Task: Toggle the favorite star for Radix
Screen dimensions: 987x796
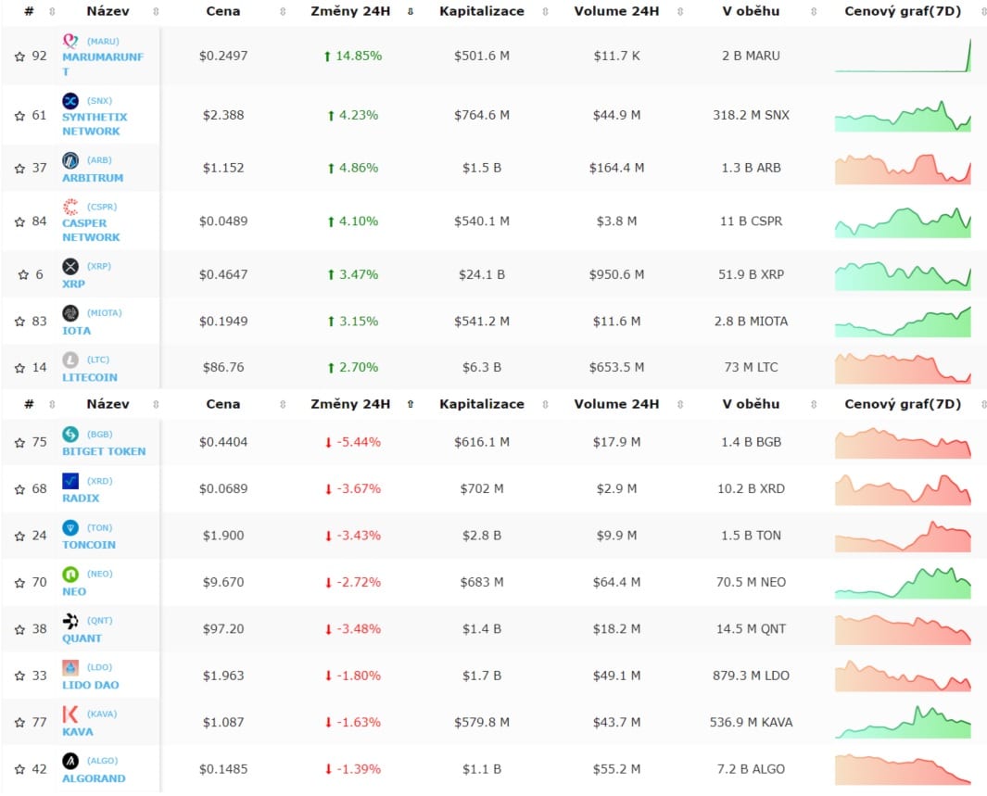Action: click(x=19, y=489)
